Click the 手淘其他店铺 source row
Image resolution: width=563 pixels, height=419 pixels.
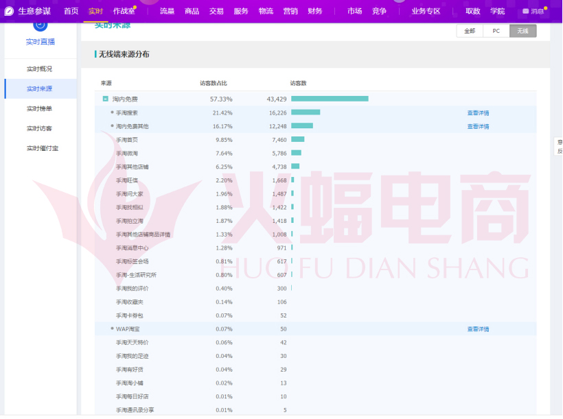point(316,167)
